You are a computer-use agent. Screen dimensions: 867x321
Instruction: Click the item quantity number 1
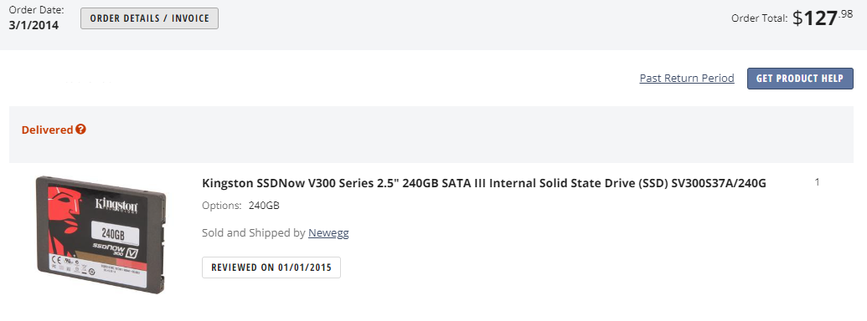818,182
